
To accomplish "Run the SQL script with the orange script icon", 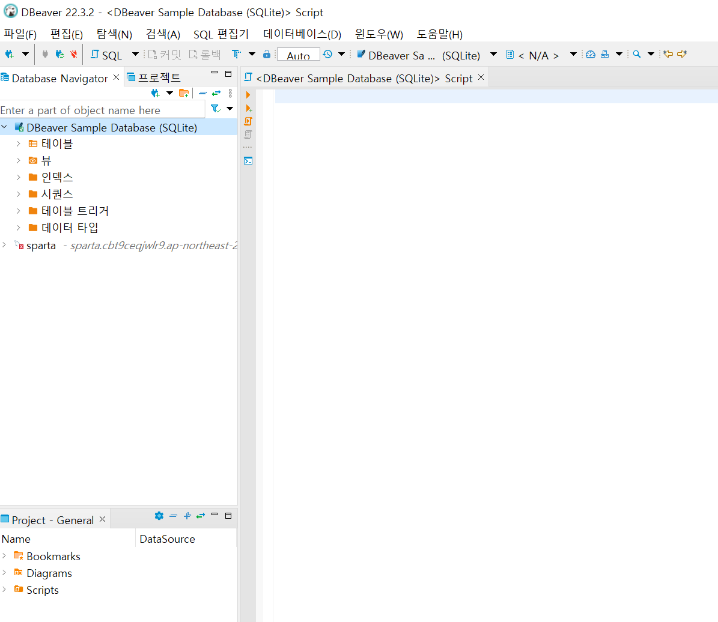I will coord(248,121).
